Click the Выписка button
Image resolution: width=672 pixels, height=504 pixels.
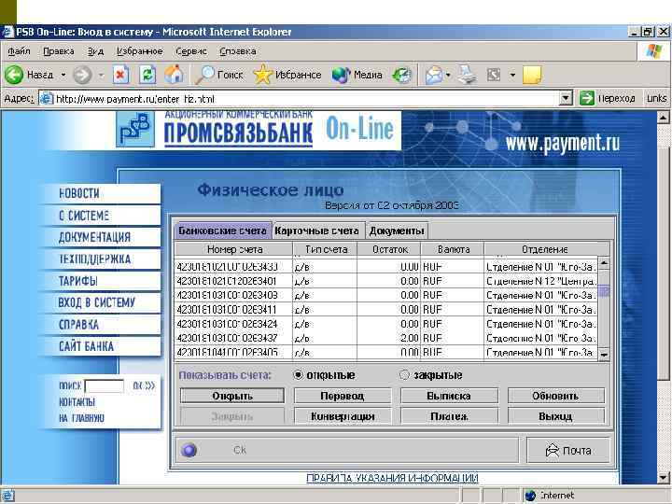pyautogui.click(x=449, y=396)
